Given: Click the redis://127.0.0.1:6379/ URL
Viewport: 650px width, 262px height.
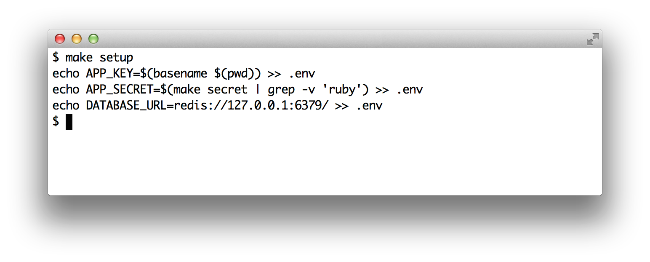Looking at the screenshot, I should pyautogui.click(x=251, y=105).
